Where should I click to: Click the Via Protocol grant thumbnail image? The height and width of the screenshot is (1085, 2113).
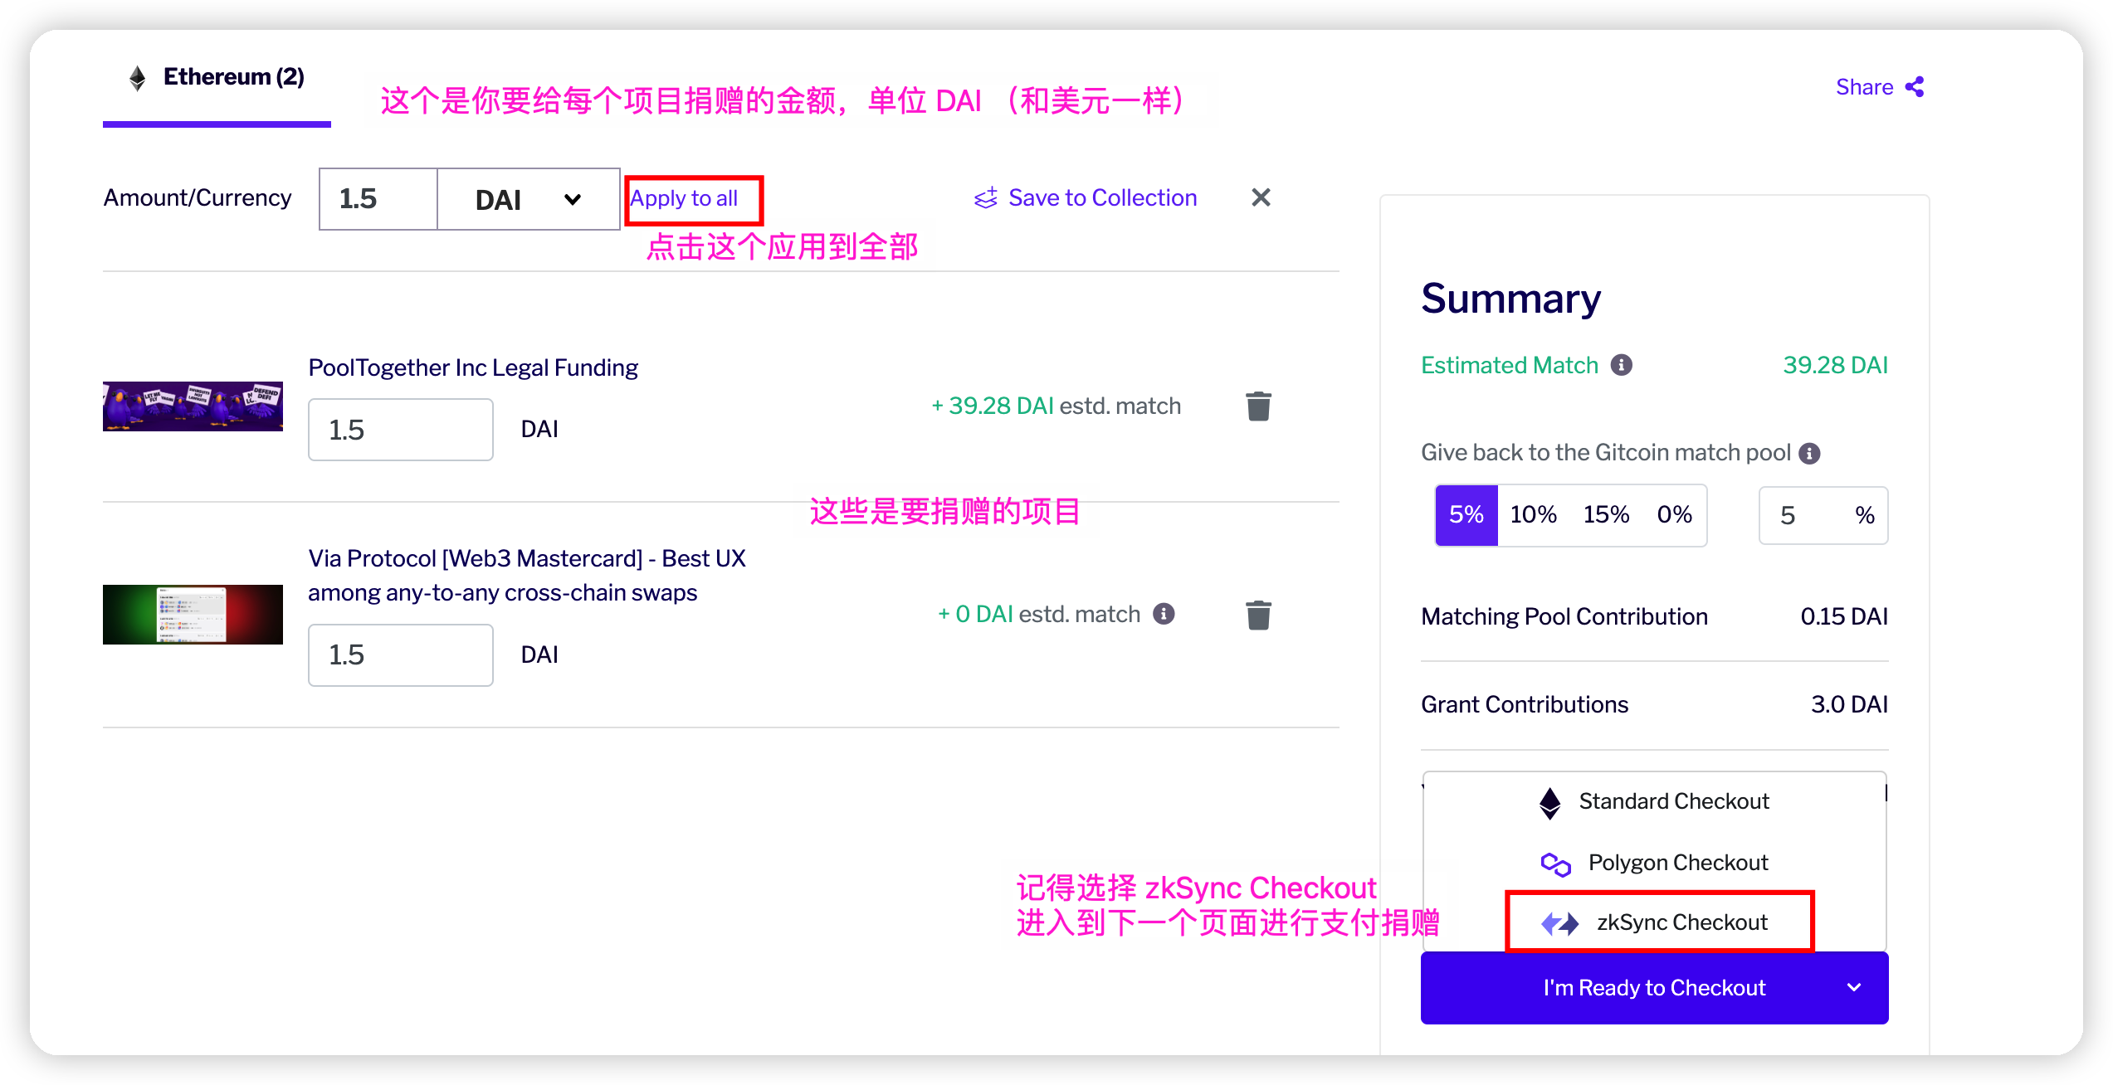(193, 615)
